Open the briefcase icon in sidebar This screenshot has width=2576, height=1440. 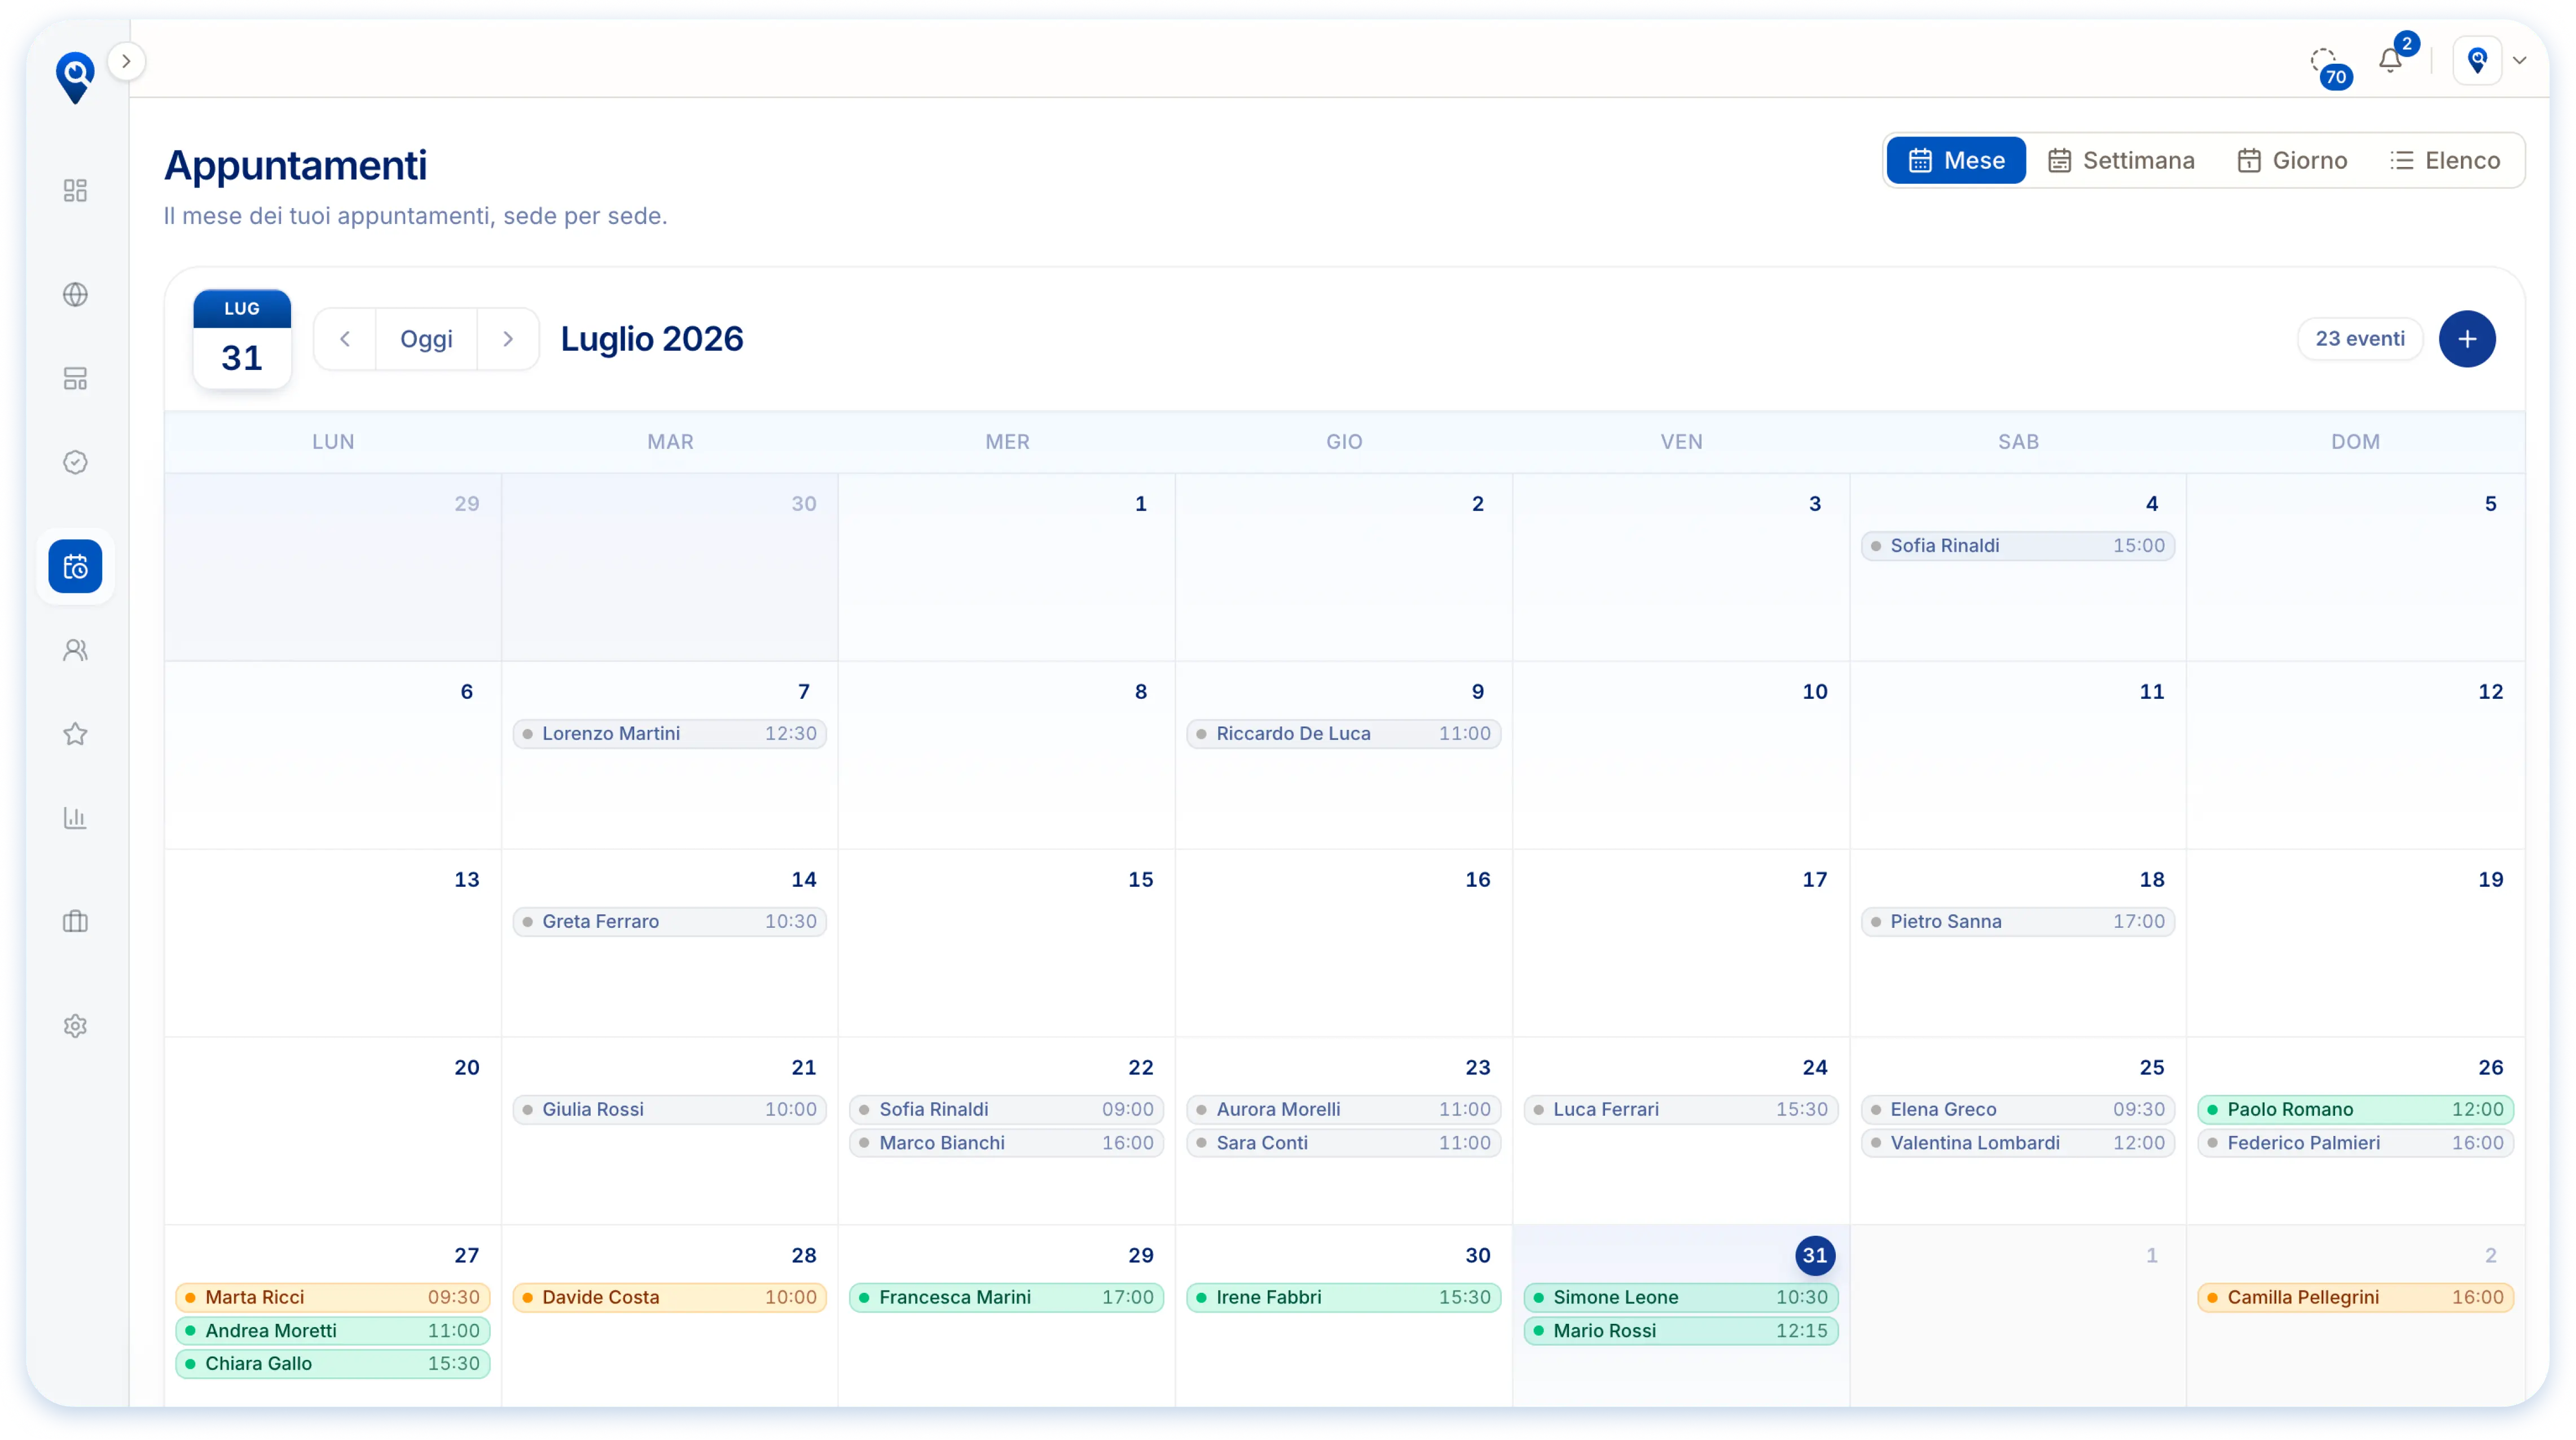point(75,922)
